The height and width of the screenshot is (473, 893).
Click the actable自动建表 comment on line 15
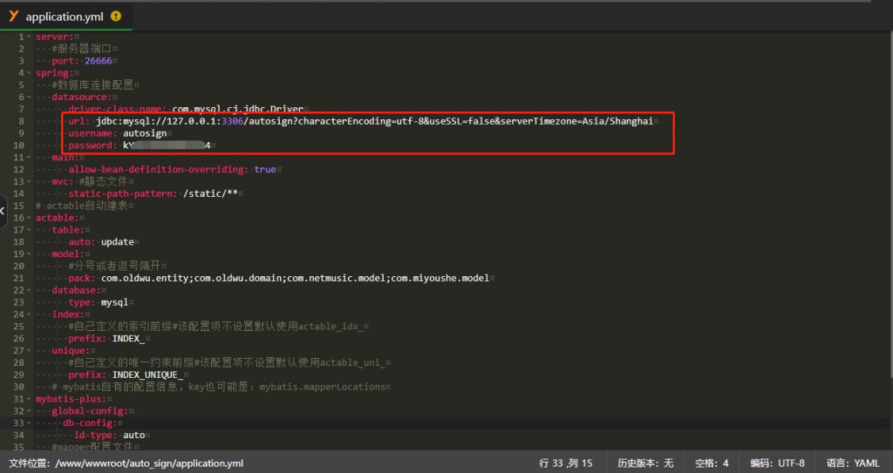coord(82,206)
